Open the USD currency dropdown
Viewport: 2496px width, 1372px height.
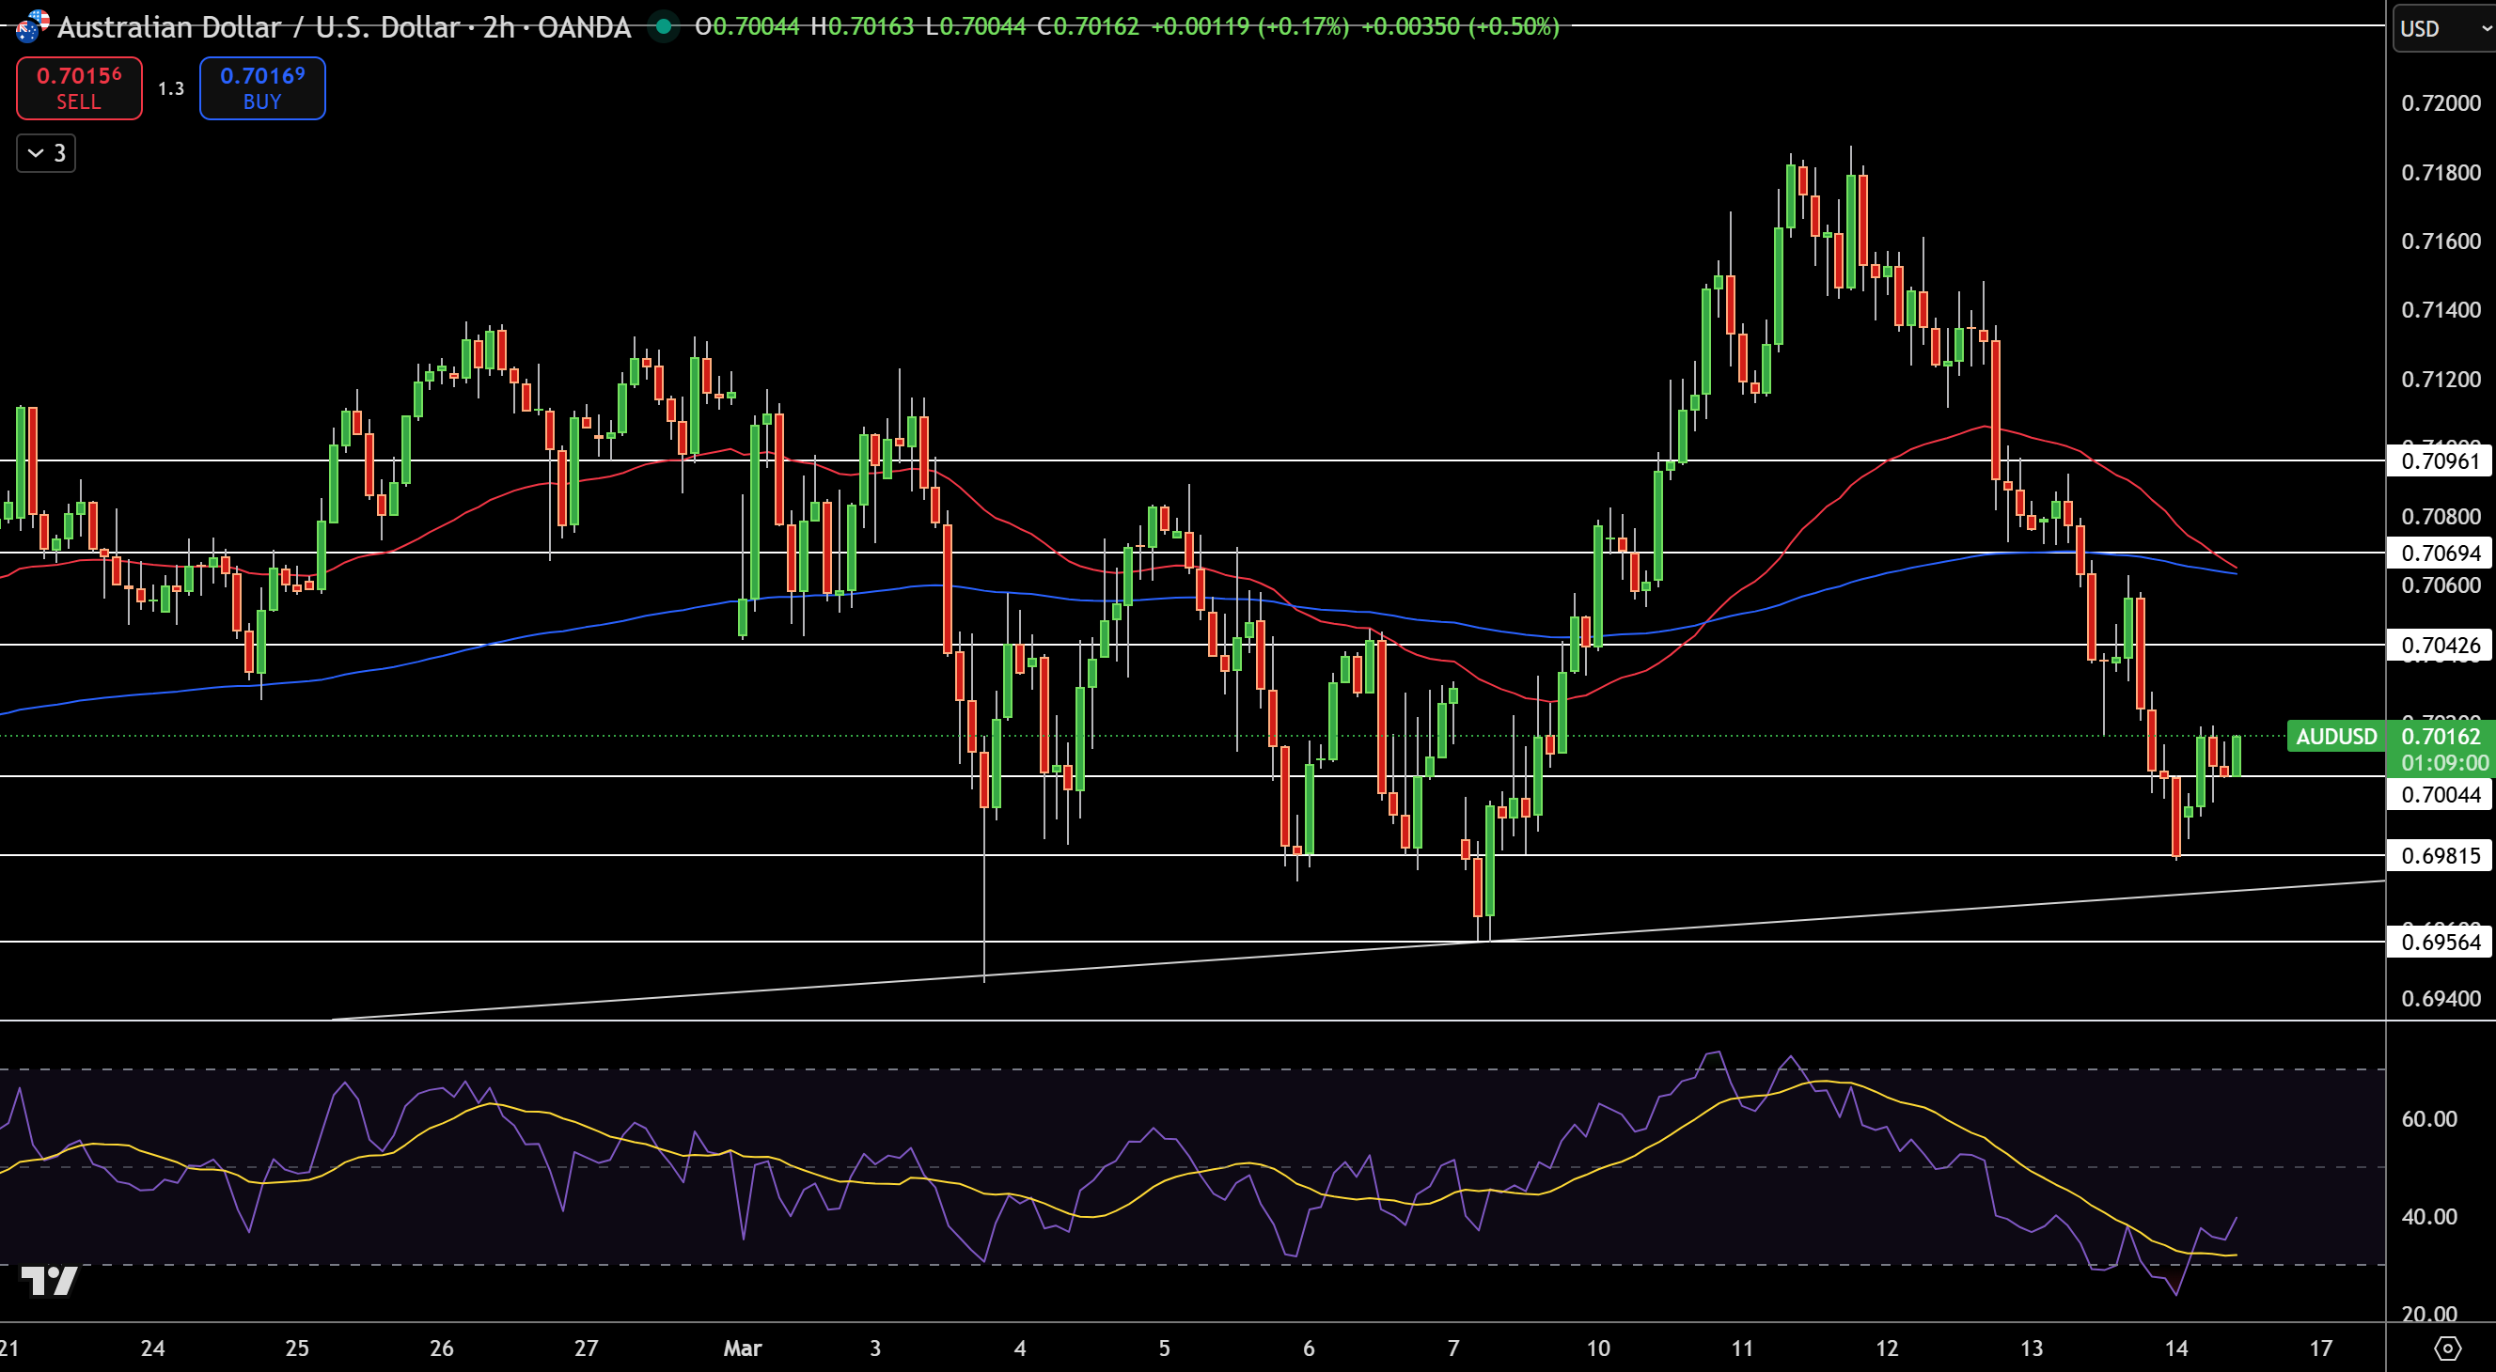coord(2443,28)
